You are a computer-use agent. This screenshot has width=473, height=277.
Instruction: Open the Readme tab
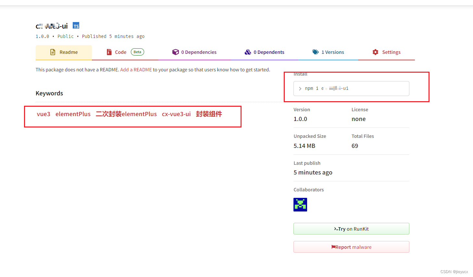pos(64,52)
